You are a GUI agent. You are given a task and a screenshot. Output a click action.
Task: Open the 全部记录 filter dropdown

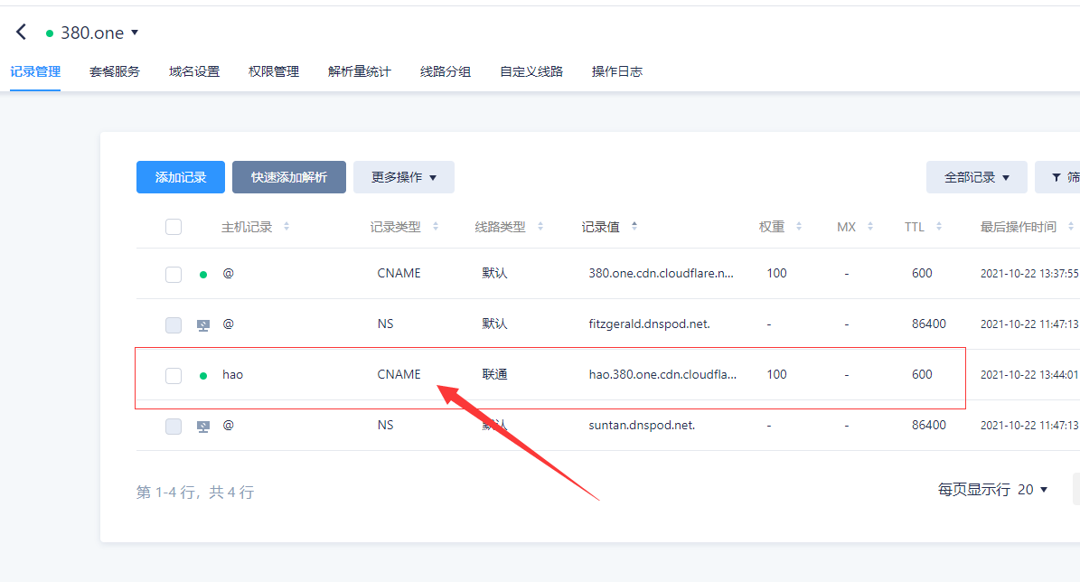976,177
